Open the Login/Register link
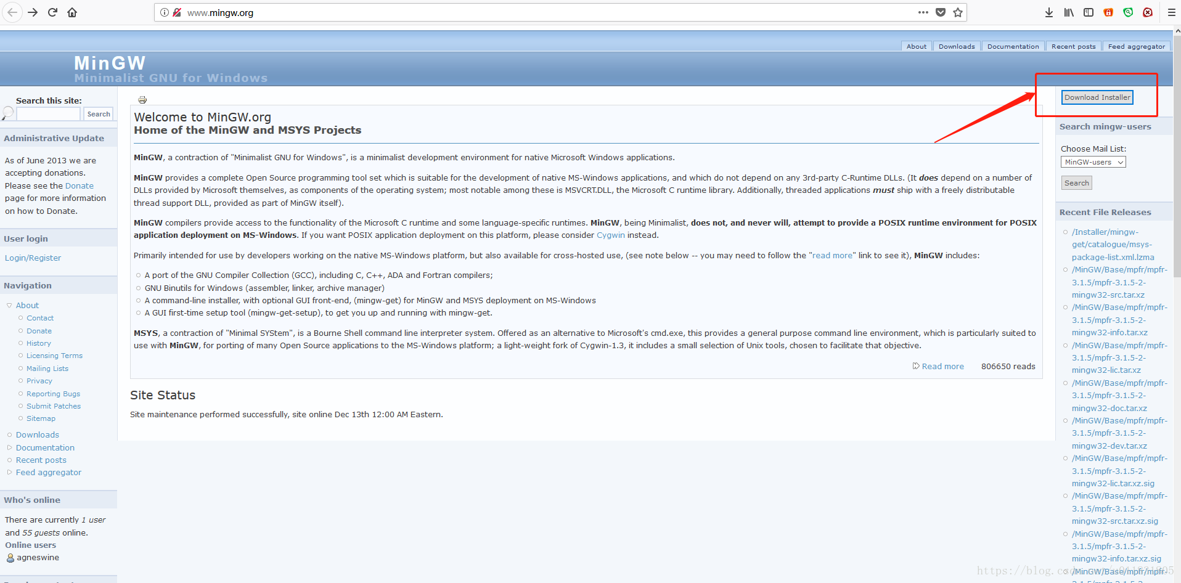Image resolution: width=1181 pixels, height=583 pixels. [33, 258]
